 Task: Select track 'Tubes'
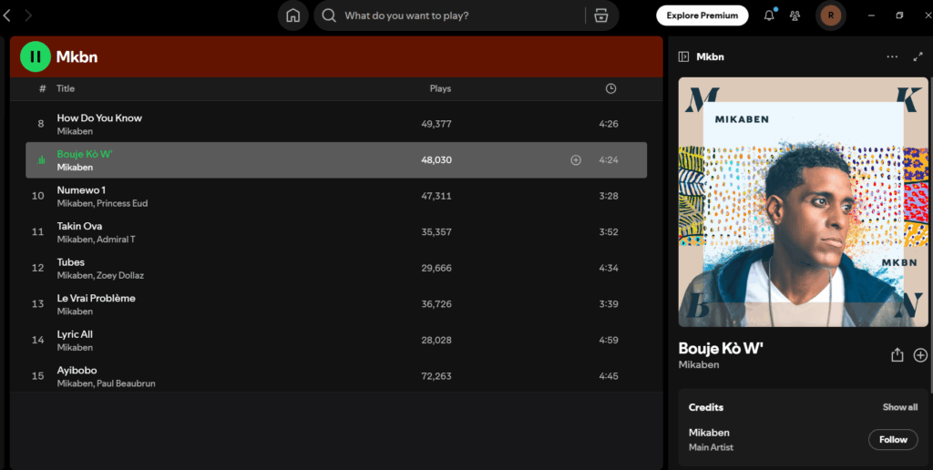coord(71,262)
